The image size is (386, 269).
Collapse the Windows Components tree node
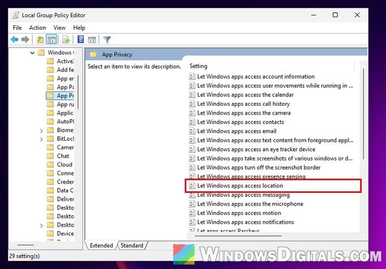[x=32, y=53]
